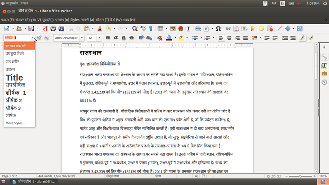Insert a comment (yellow note icon)

coord(262,28)
